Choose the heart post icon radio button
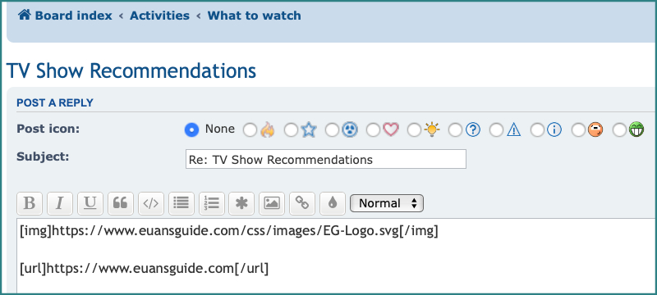 click(x=373, y=130)
